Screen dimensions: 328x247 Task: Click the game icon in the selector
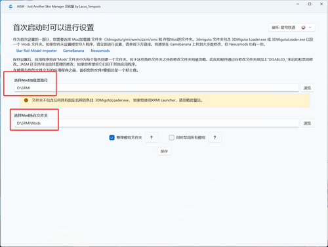click(x=303, y=28)
